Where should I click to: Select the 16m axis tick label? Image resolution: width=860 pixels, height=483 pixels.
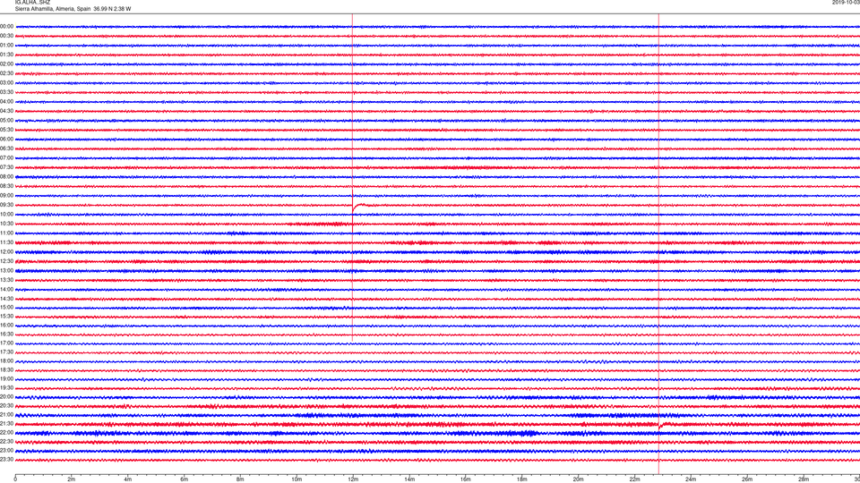[x=466, y=479]
